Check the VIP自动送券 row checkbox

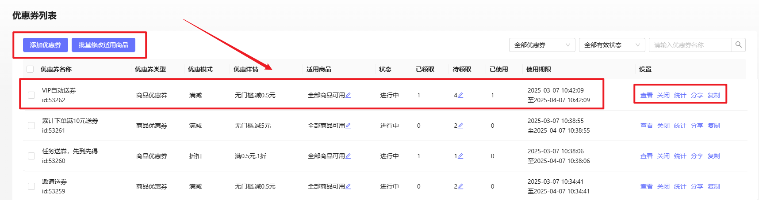31,95
